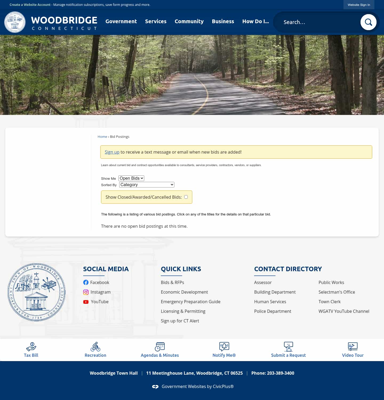Image resolution: width=384 pixels, height=400 pixels.
Task: Open the Community menu
Action: [x=189, y=21]
